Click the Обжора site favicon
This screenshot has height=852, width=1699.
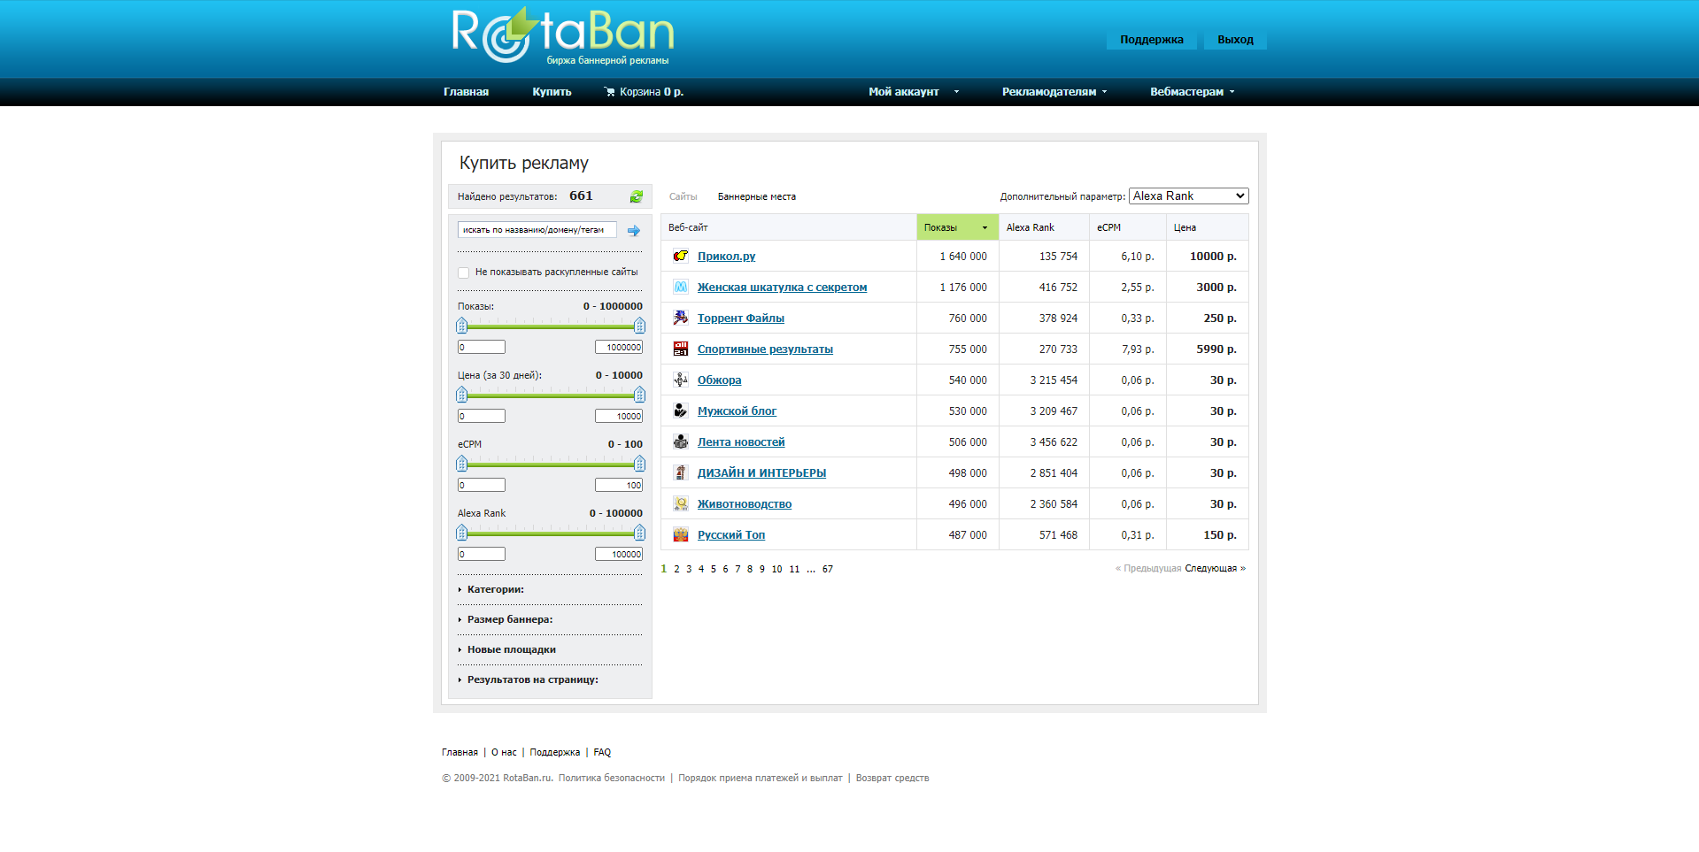point(681,380)
